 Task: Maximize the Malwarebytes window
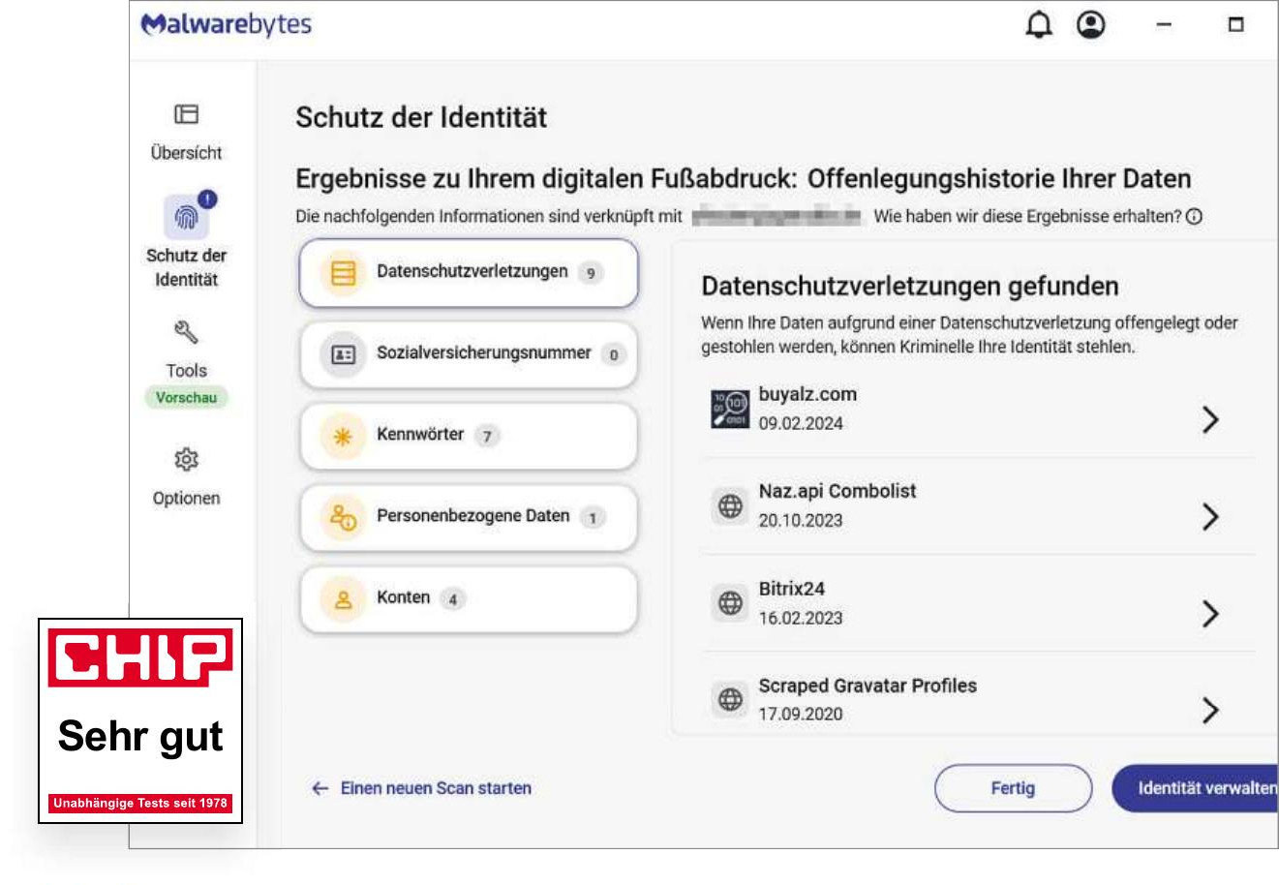(x=1235, y=24)
